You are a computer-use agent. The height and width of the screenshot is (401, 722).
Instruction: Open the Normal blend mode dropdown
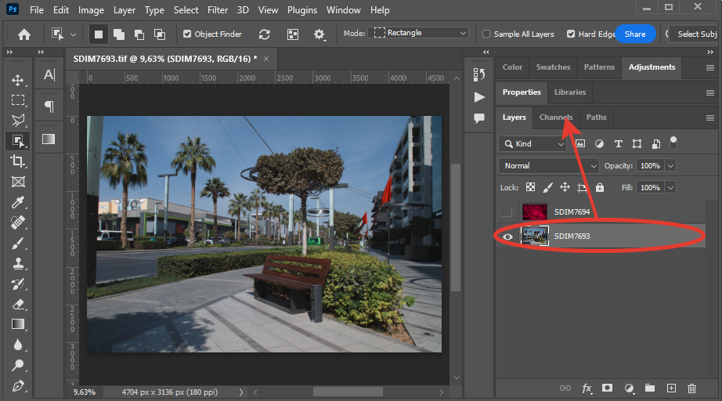point(549,166)
